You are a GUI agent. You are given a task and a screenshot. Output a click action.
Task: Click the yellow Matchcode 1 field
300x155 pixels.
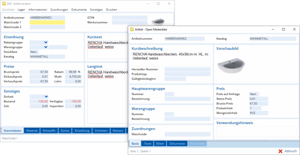click(47, 22)
